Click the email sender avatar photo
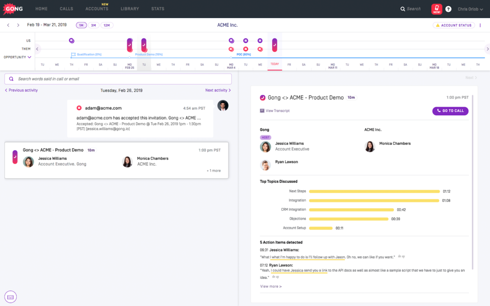The width and height of the screenshot is (490, 306). (223, 106)
